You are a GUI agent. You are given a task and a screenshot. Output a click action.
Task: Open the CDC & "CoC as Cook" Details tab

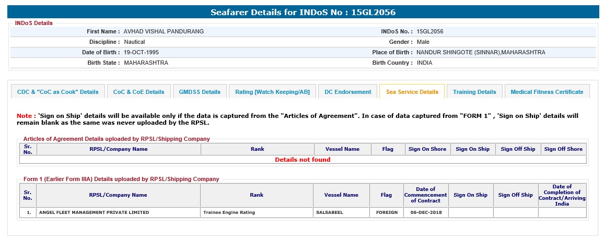coord(58,92)
